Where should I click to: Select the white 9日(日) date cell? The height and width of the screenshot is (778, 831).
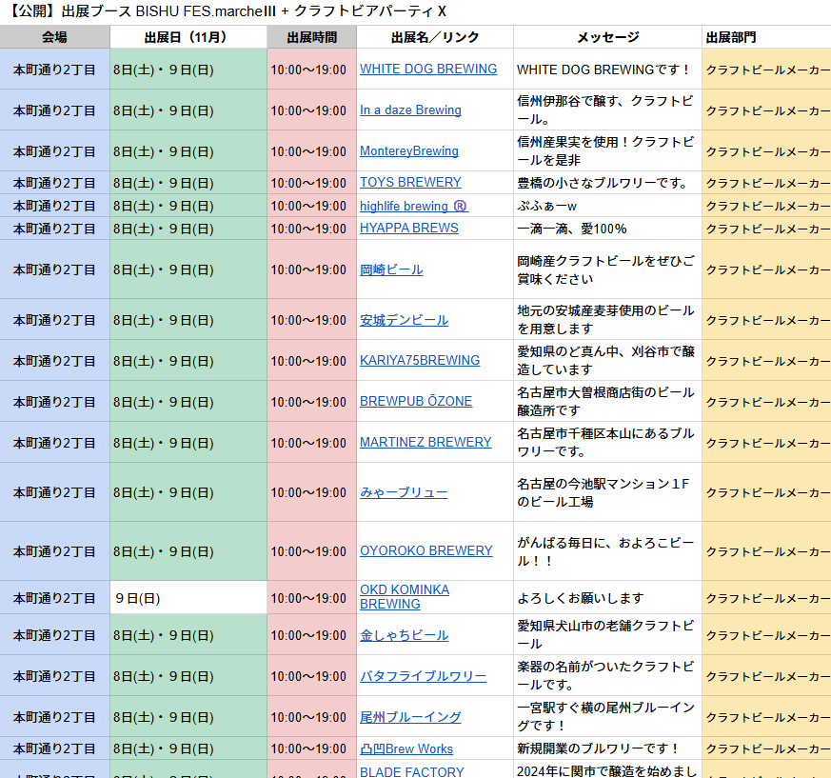click(x=188, y=598)
